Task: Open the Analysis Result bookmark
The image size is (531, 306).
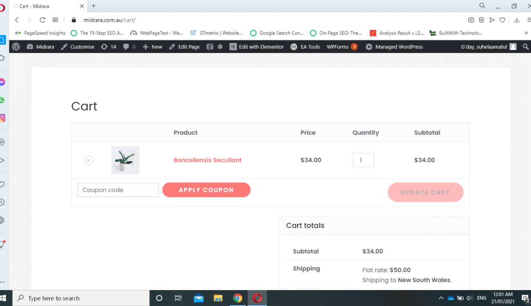Action: coord(397,33)
